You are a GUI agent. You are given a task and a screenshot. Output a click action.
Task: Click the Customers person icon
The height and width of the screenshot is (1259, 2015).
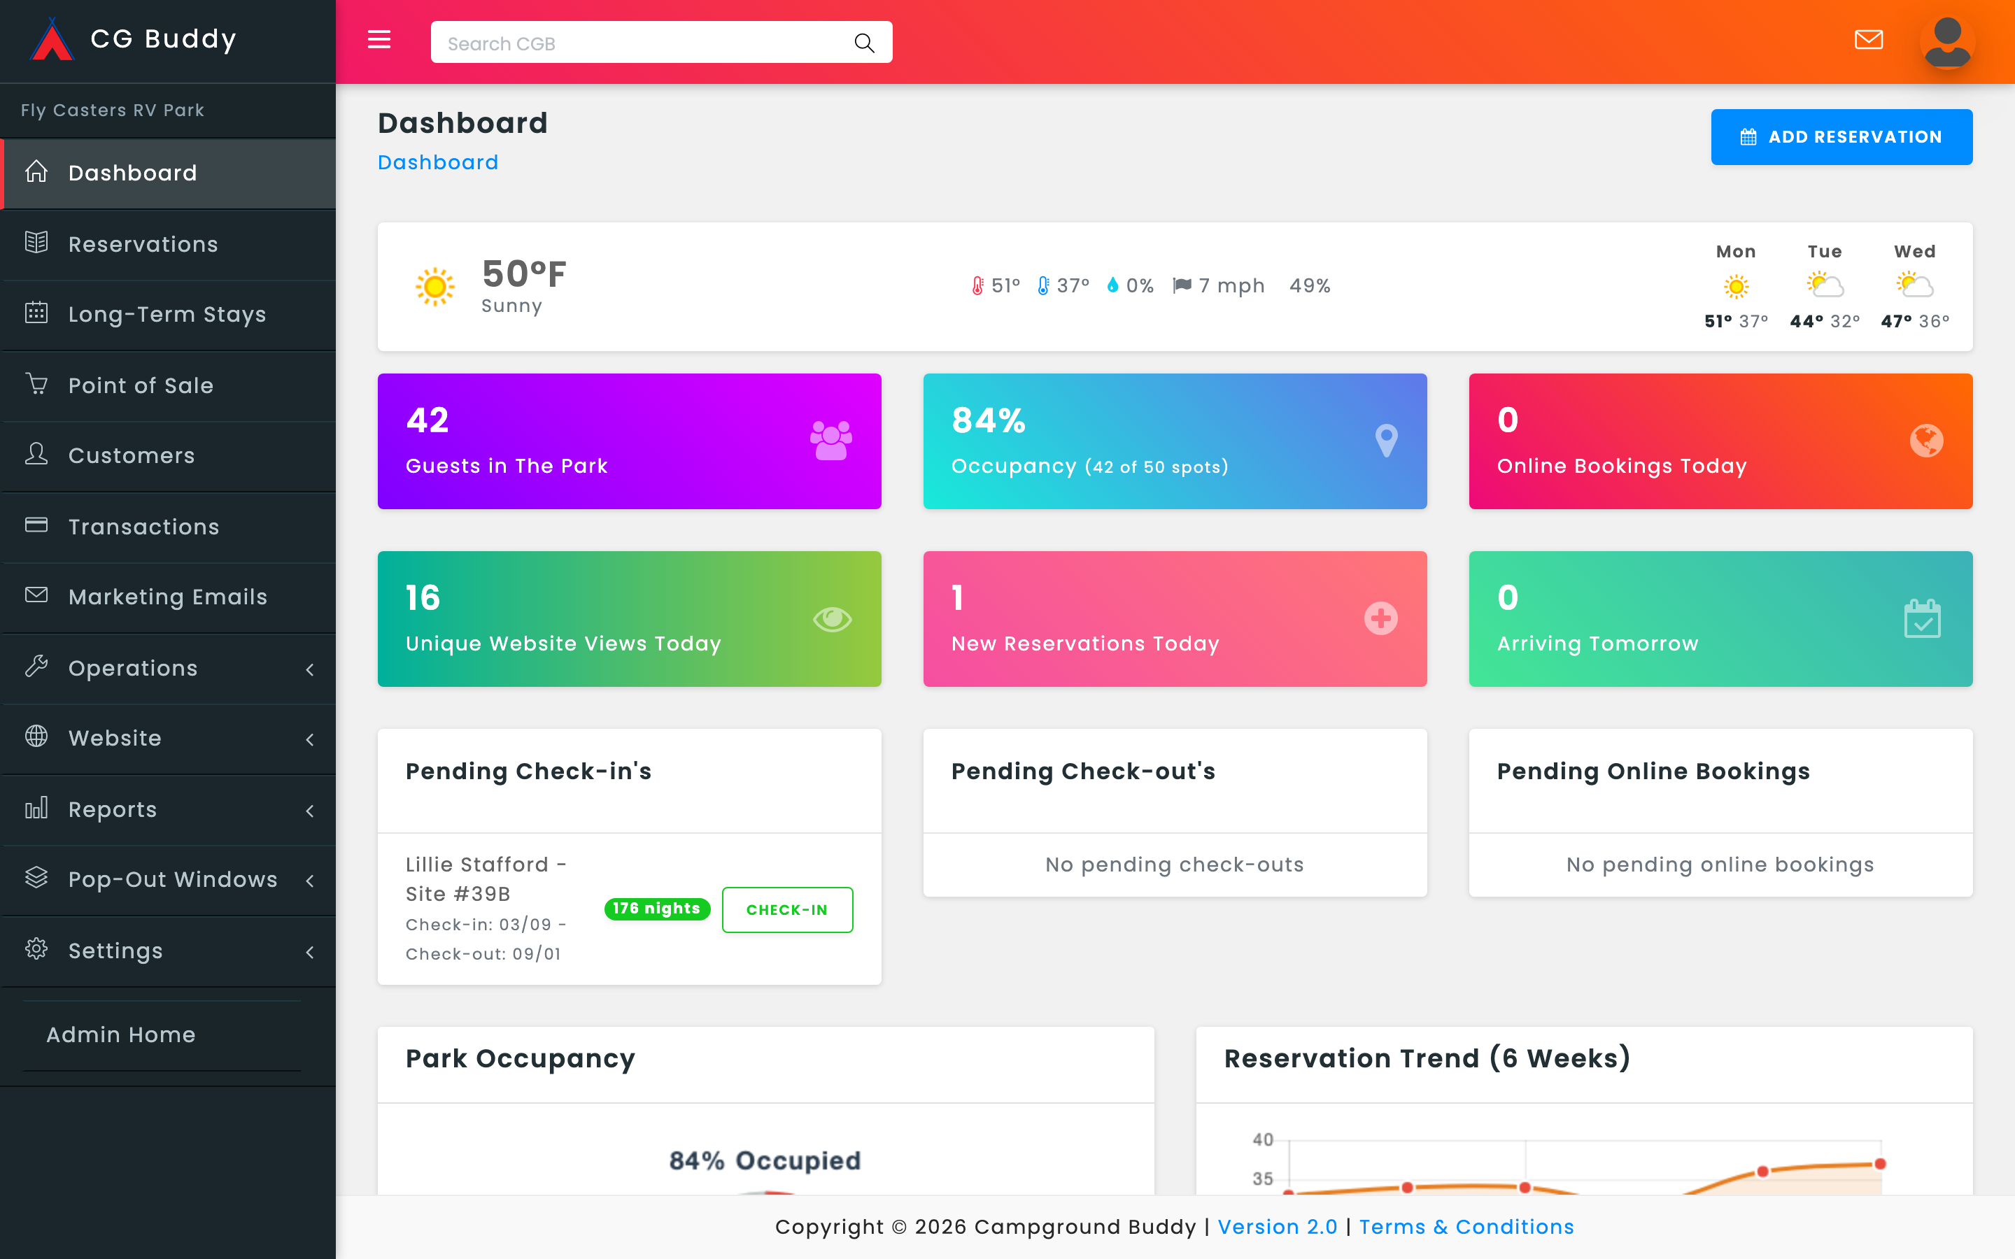(36, 455)
